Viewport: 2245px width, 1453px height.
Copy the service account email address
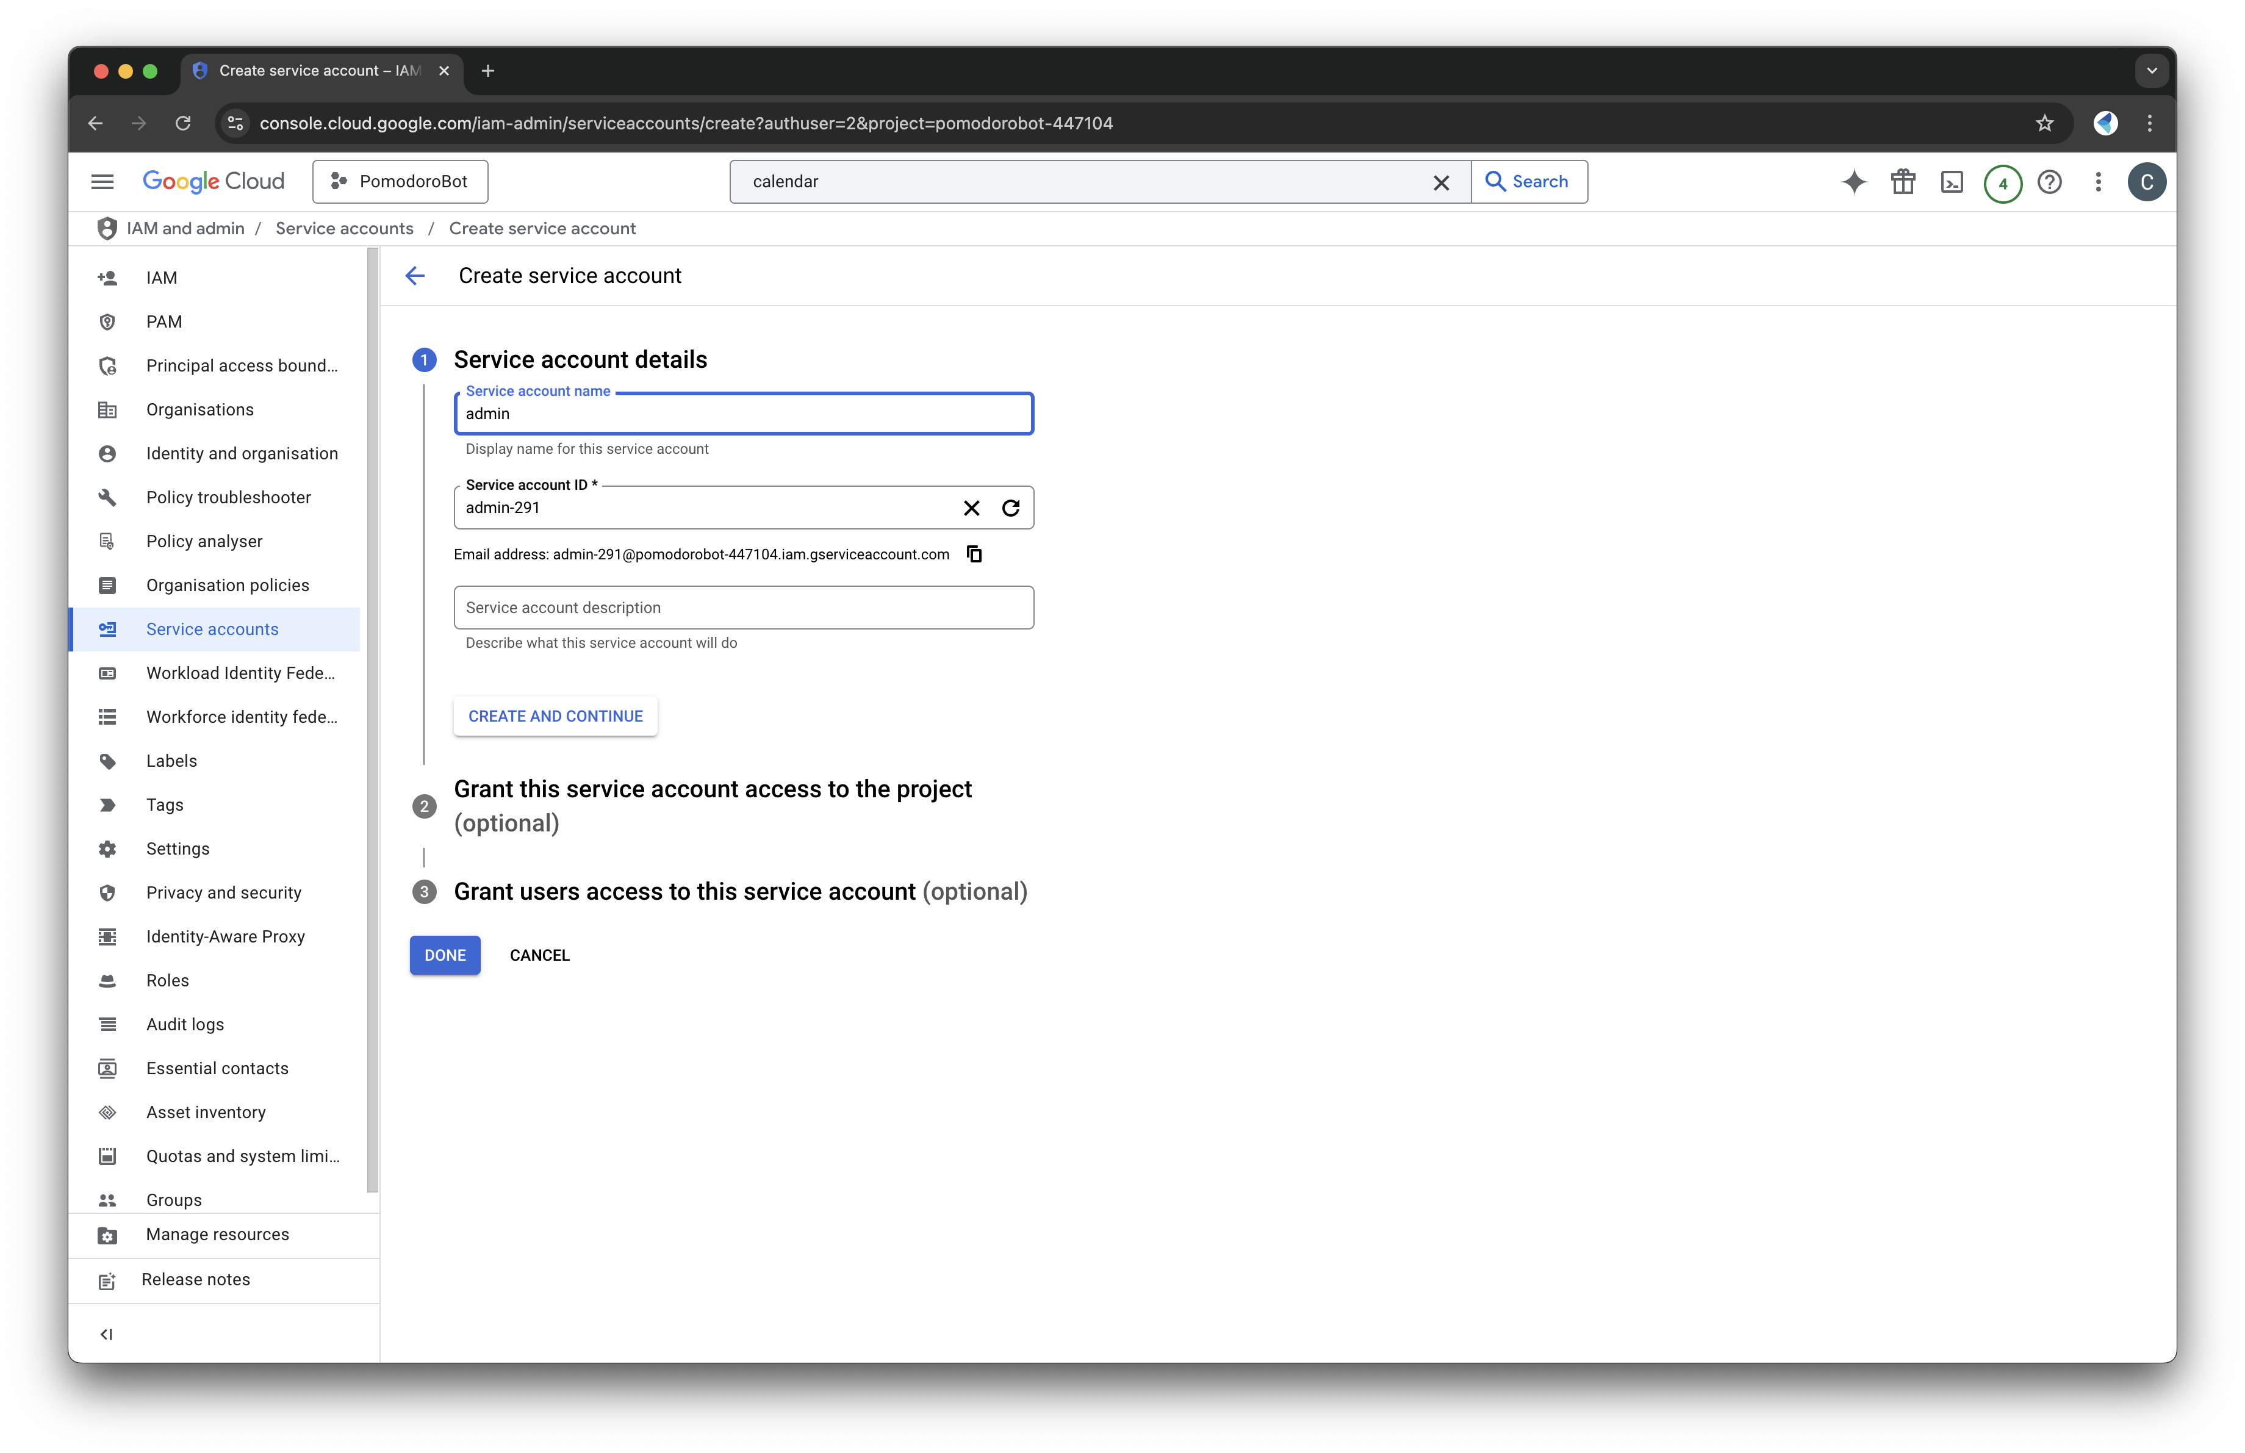click(974, 553)
